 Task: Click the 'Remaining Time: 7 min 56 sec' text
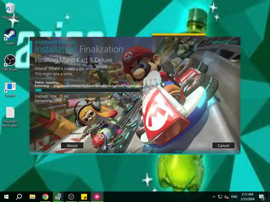60,101
